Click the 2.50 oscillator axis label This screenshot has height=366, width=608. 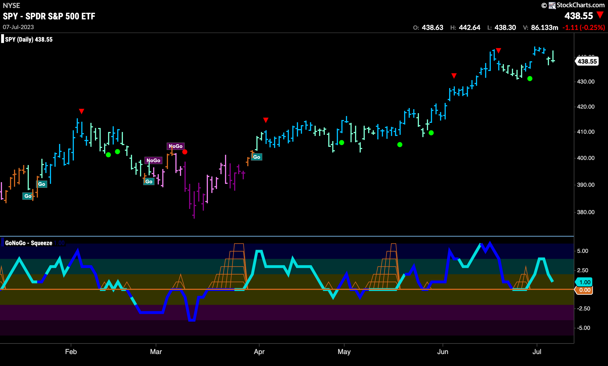[583, 270]
